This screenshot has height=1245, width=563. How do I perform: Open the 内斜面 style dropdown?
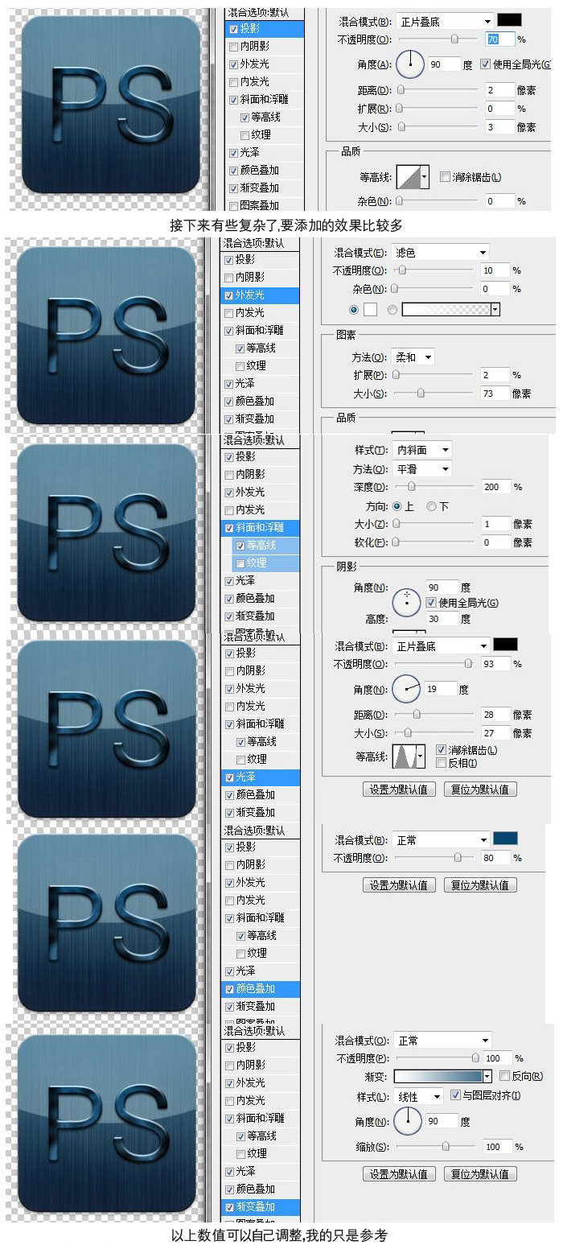(x=422, y=450)
